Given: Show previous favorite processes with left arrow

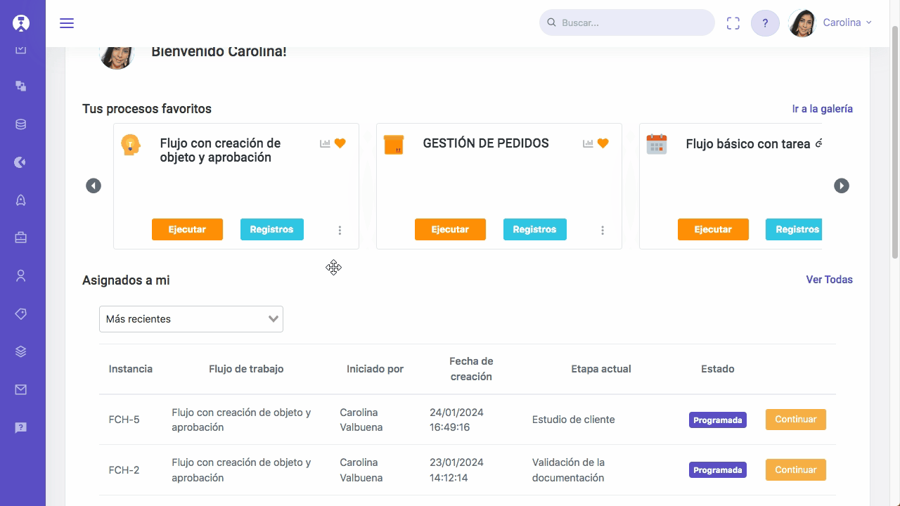Looking at the screenshot, I should (94, 186).
